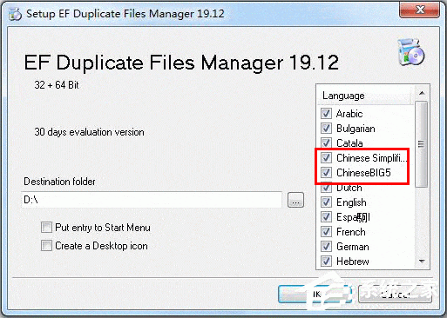447x318 pixels.
Task: Toggle the German language checkbox
Action: point(326,247)
